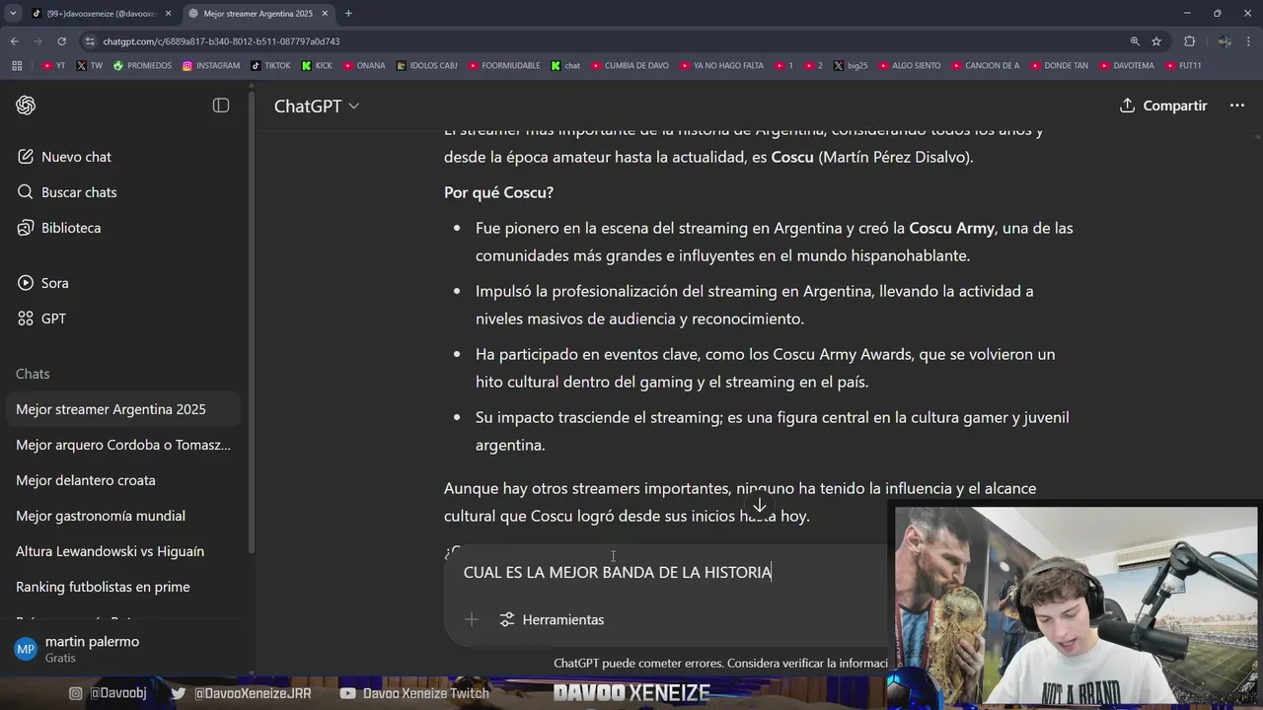Open chat 'Mejor arquero Cordoba o Tomasz...'
This screenshot has height=710, width=1263.
[123, 445]
